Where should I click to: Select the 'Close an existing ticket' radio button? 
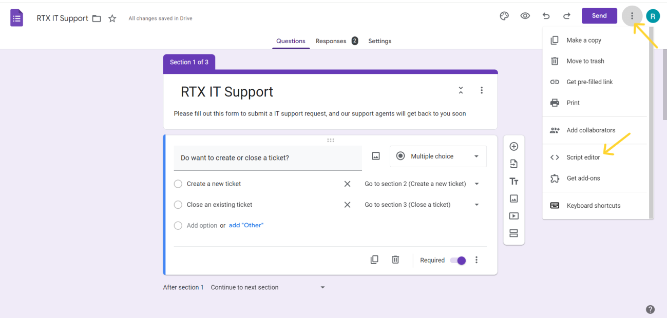(x=178, y=204)
